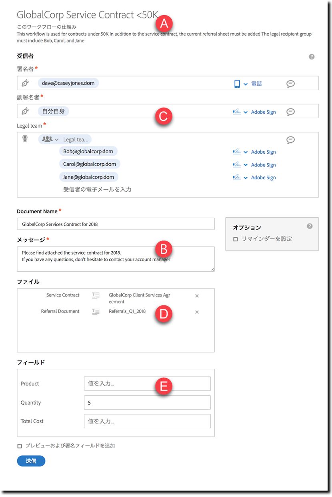
Task: Click help icon in オプション panel
Action: (x=310, y=226)
